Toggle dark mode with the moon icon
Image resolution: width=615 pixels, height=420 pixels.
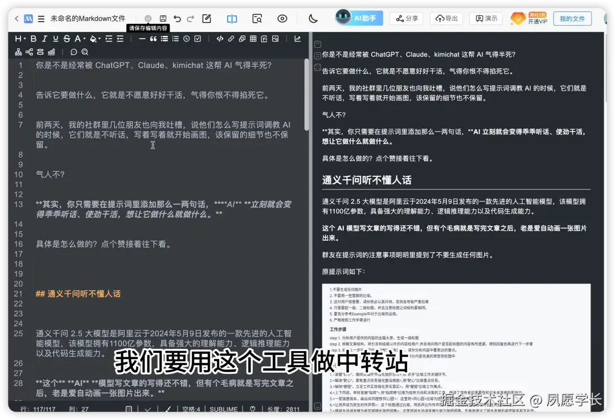[x=312, y=18]
